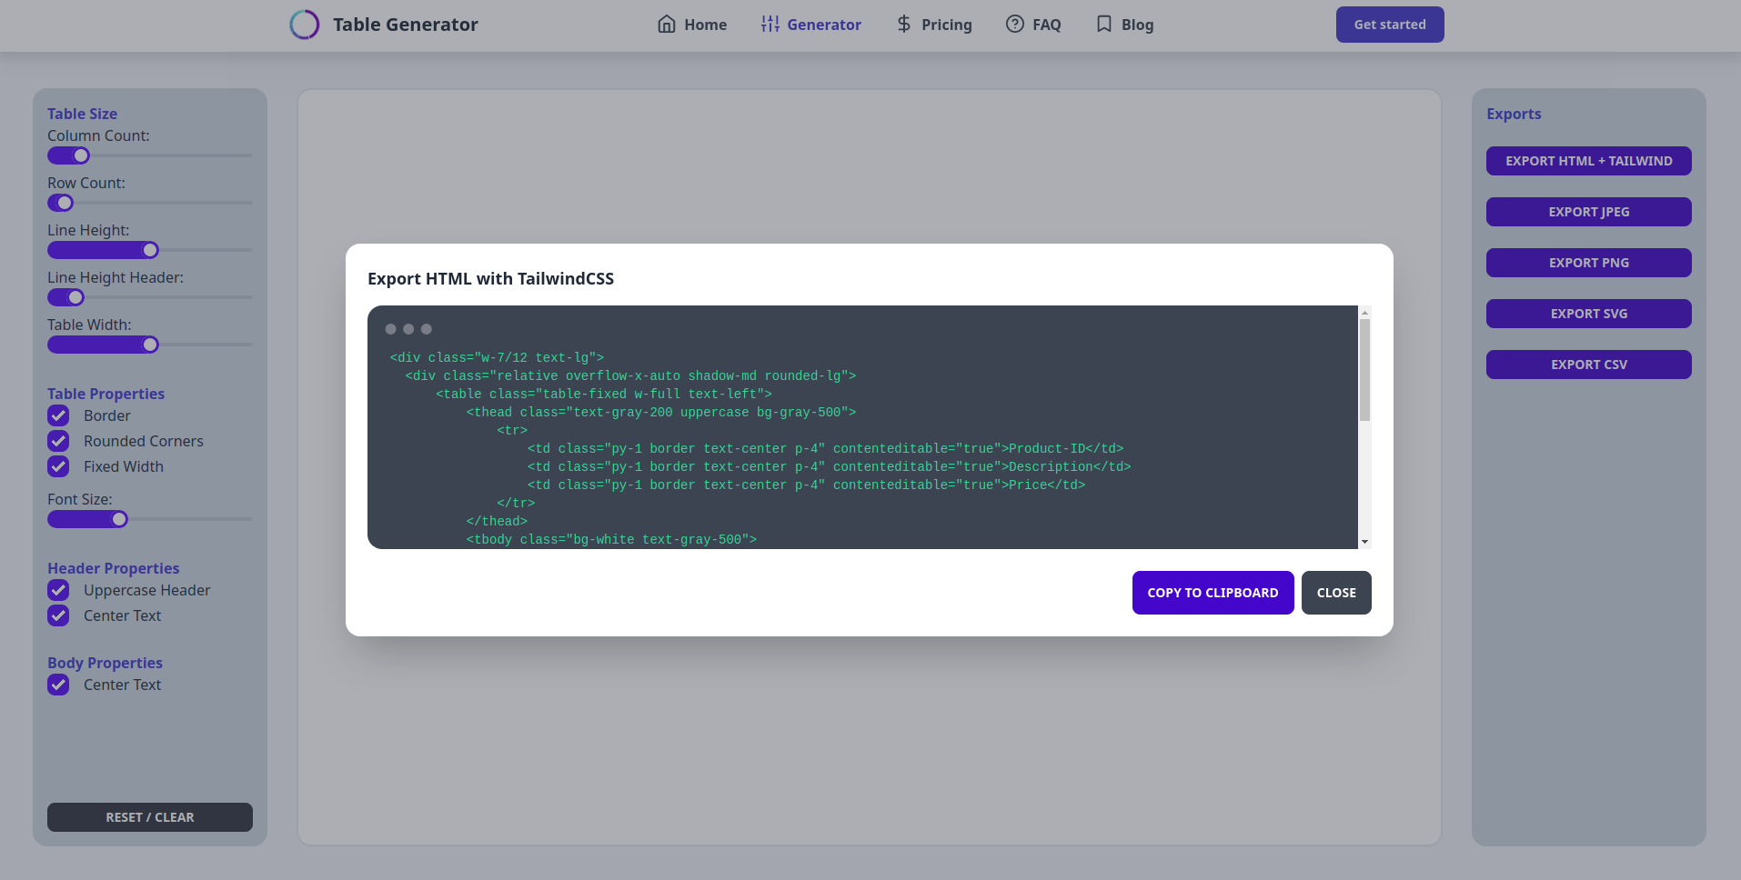The width and height of the screenshot is (1741, 880).
Task: Toggle the Rounded Corners checkbox
Action: pos(59,441)
